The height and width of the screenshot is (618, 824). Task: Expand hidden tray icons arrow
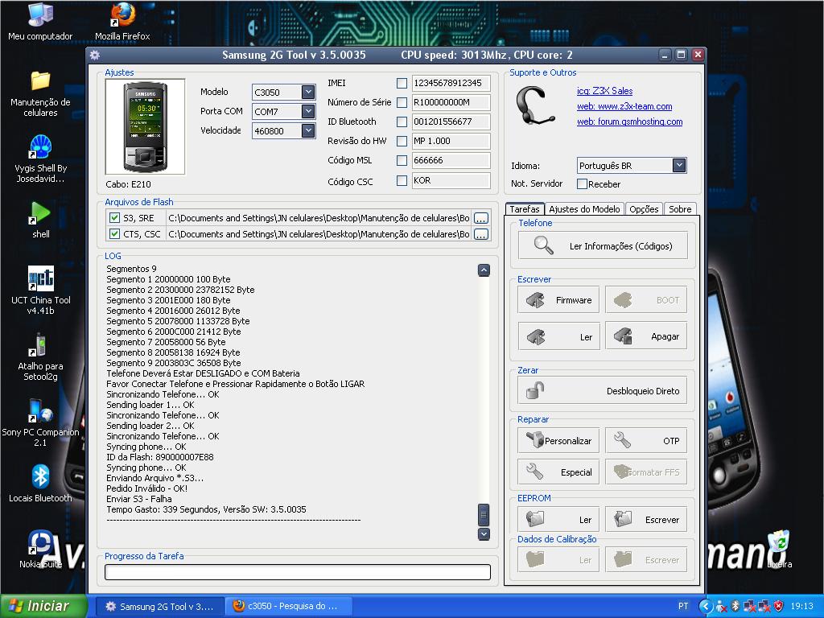click(x=706, y=606)
